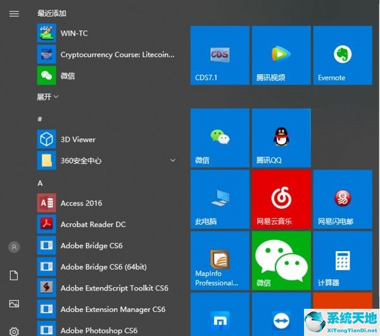The width and height of the screenshot is (380, 336).
Task: Open Adobe Bridge CS6 icon
Action: click(46, 246)
